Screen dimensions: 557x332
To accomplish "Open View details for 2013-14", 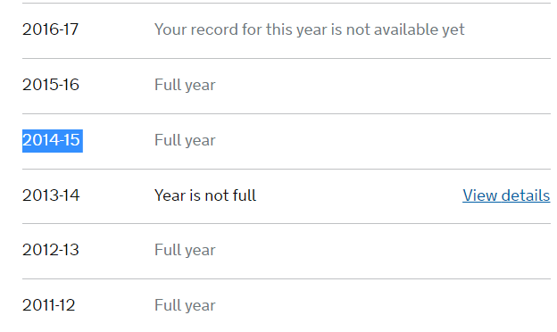I will (x=506, y=195).
